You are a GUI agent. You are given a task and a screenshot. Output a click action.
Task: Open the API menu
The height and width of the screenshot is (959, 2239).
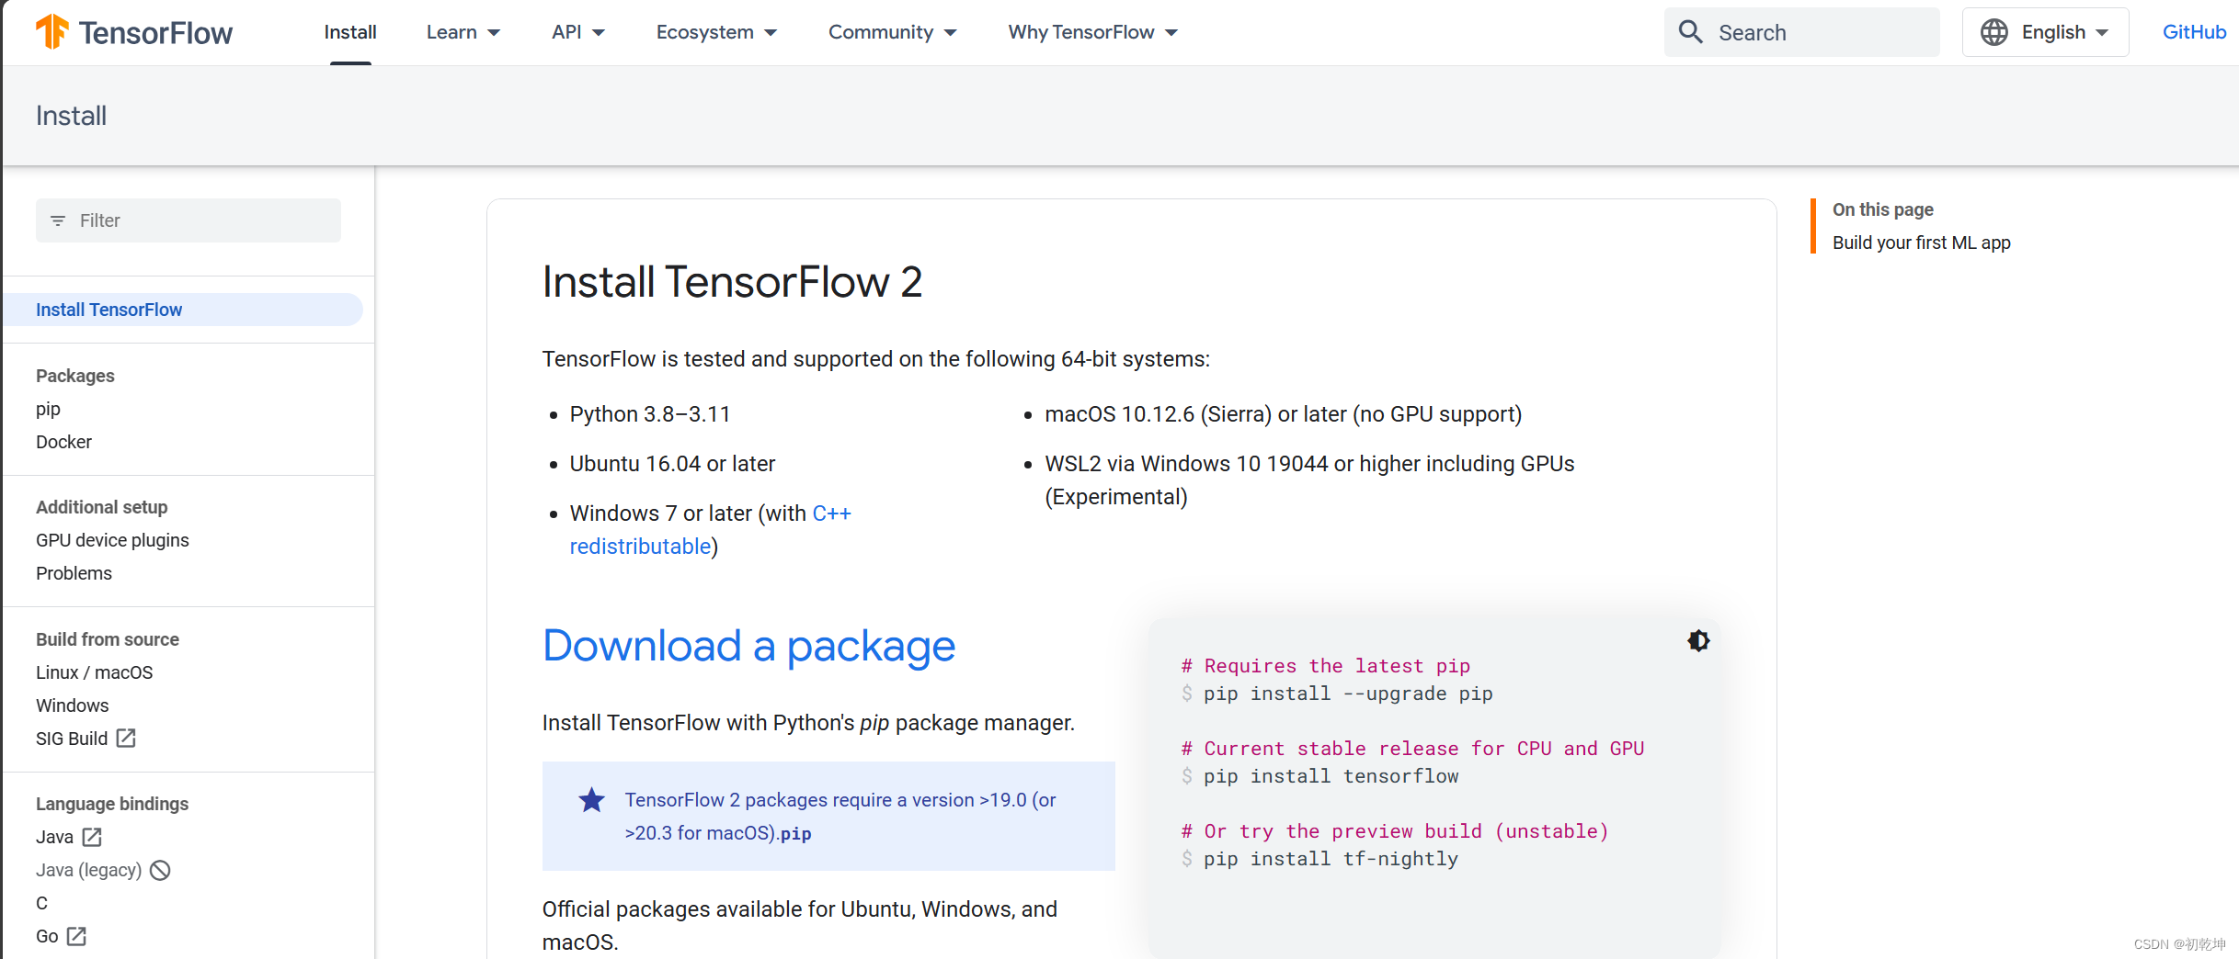tap(577, 31)
